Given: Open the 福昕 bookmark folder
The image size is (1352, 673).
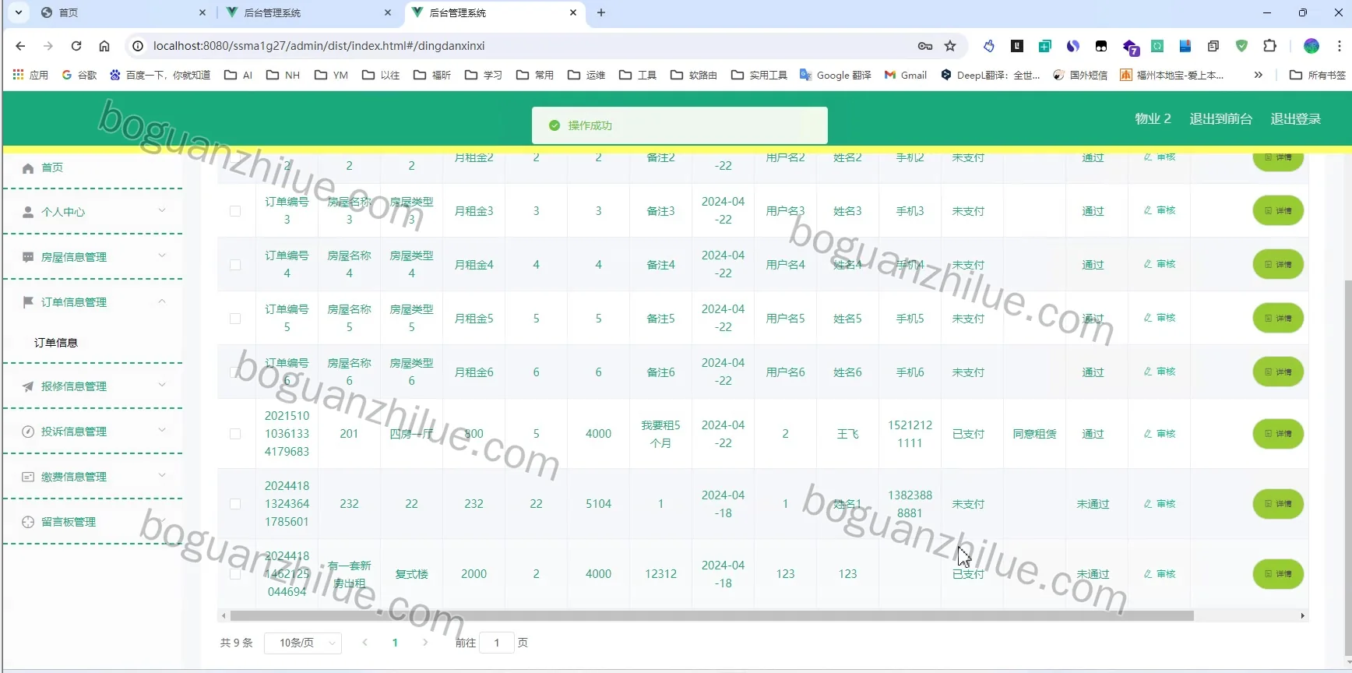Looking at the screenshot, I should click(x=432, y=75).
